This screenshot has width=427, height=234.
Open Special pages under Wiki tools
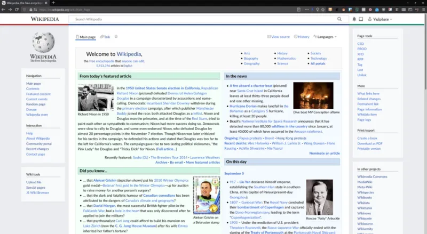36,188
